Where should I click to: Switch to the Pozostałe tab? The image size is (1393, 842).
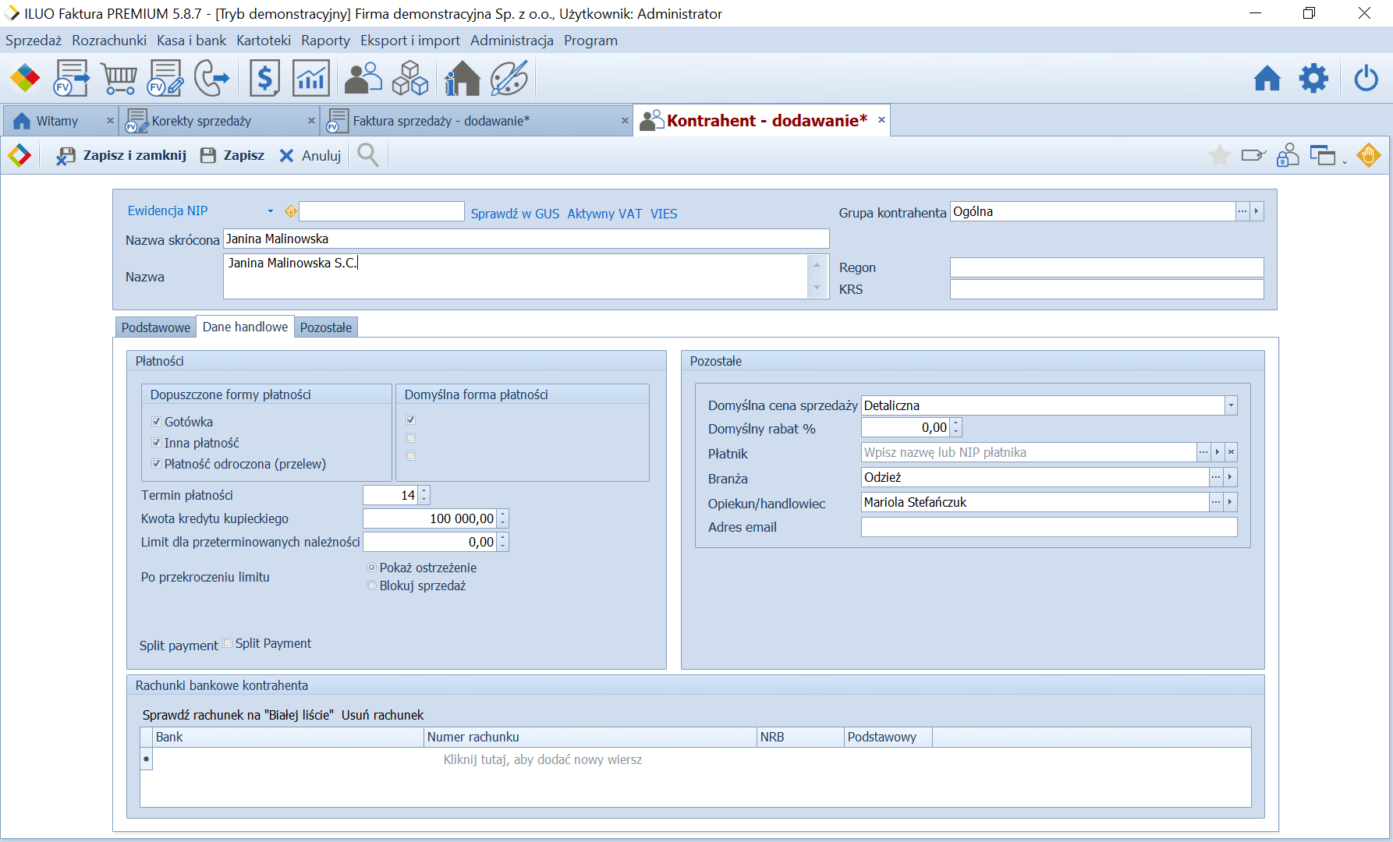pos(326,327)
